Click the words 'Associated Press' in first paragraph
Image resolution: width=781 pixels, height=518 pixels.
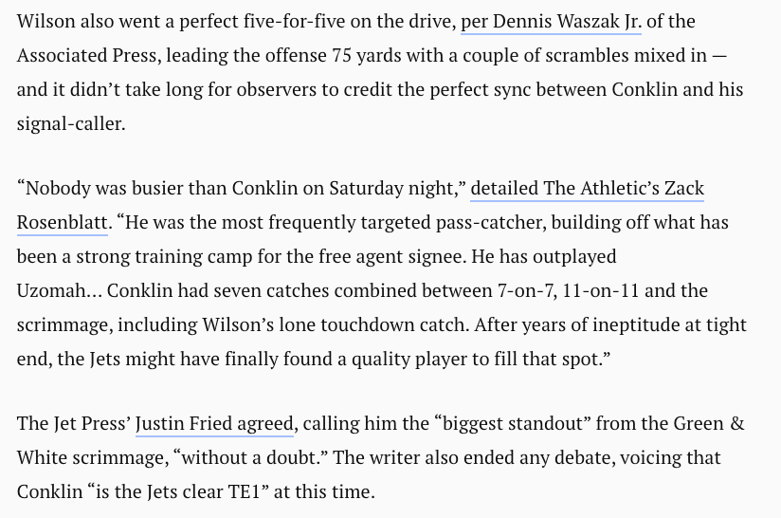tap(86, 55)
